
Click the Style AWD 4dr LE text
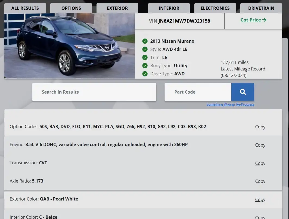169,49
